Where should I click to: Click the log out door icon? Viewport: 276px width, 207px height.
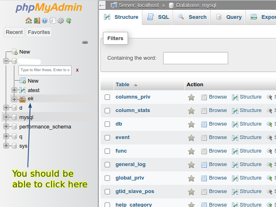pos(37,20)
